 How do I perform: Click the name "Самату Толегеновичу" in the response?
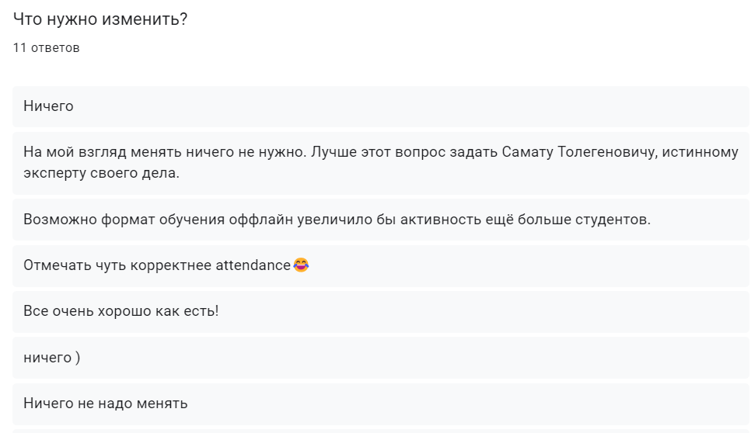point(579,152)
